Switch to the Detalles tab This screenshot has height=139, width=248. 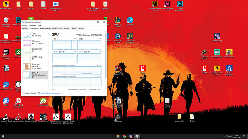pyautogui.click(x=74, y=29)
